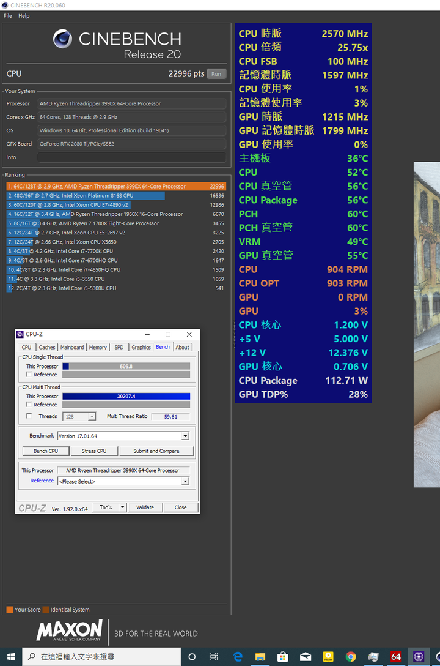Click Your Score orange legend swatch
Viewport: 440px width, 666px height.
pyautogui.click(x=10, y=610)
